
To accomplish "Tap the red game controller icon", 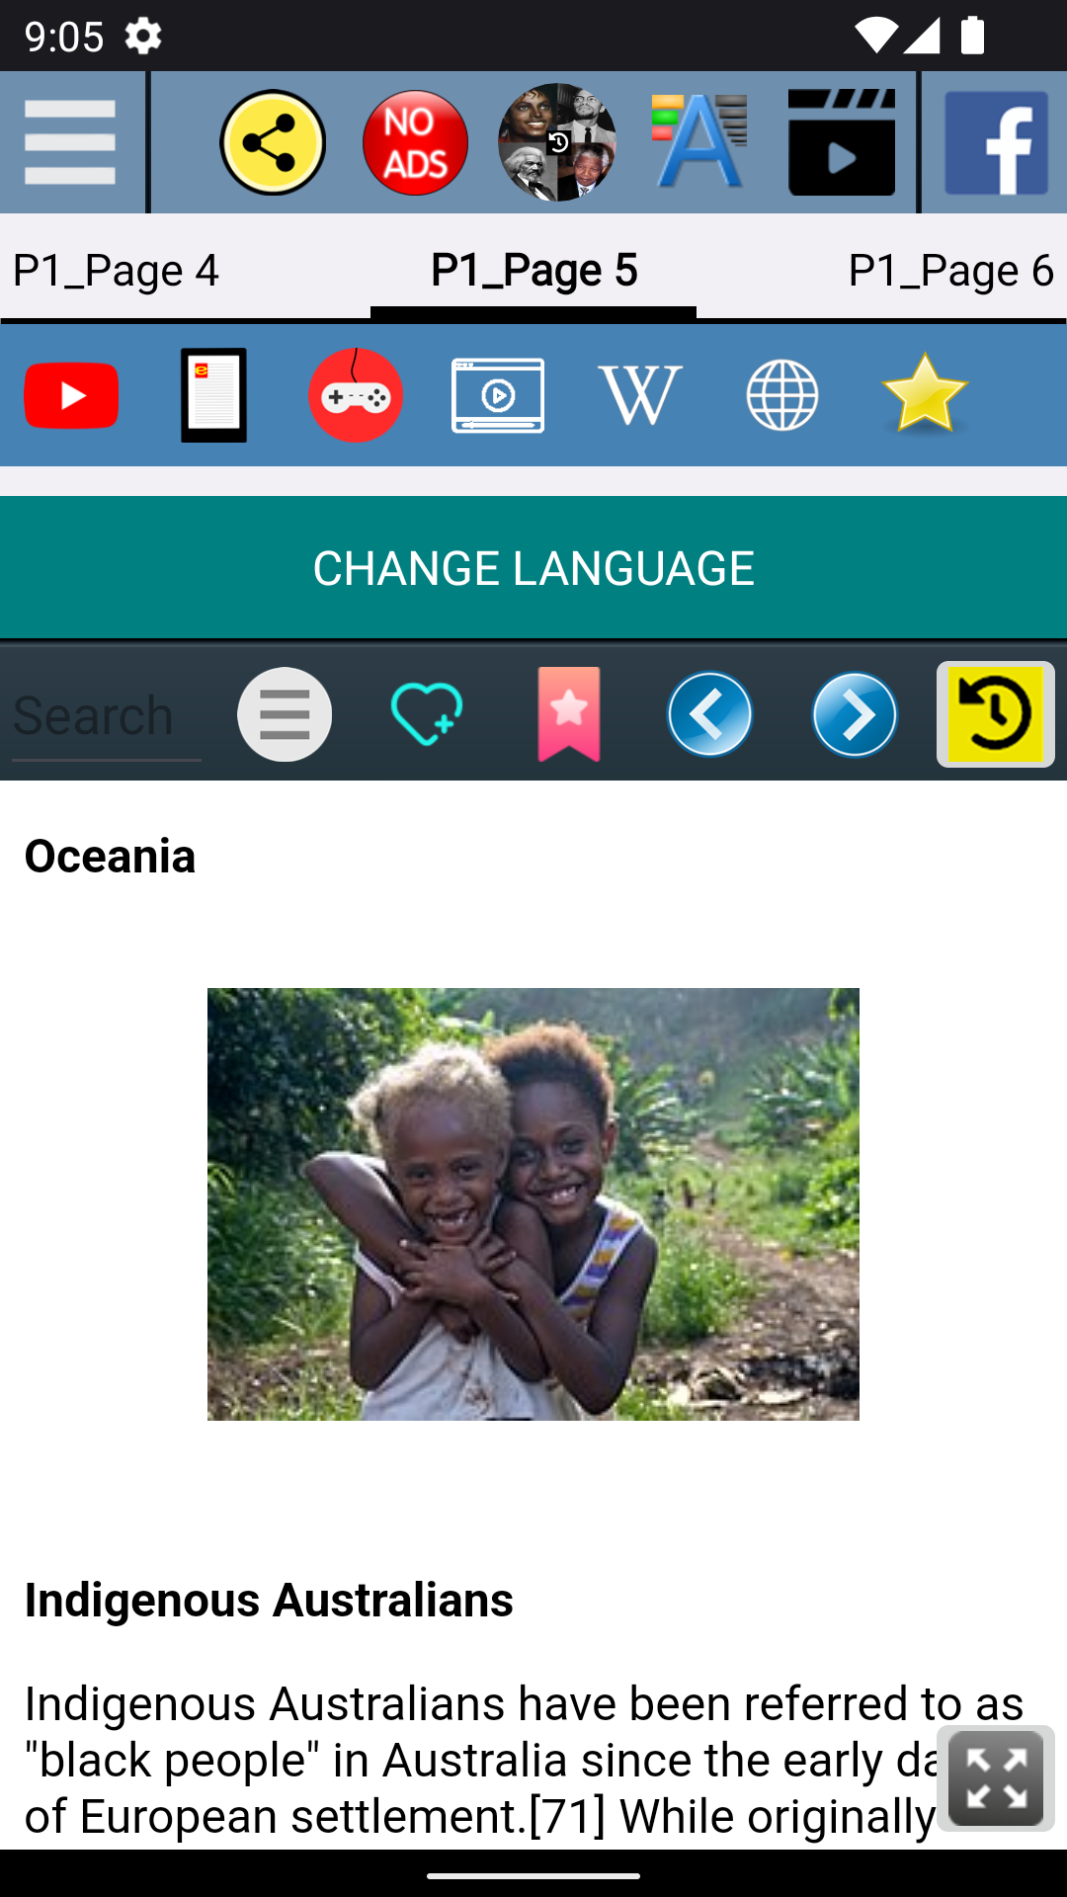I will pos(356,395).
